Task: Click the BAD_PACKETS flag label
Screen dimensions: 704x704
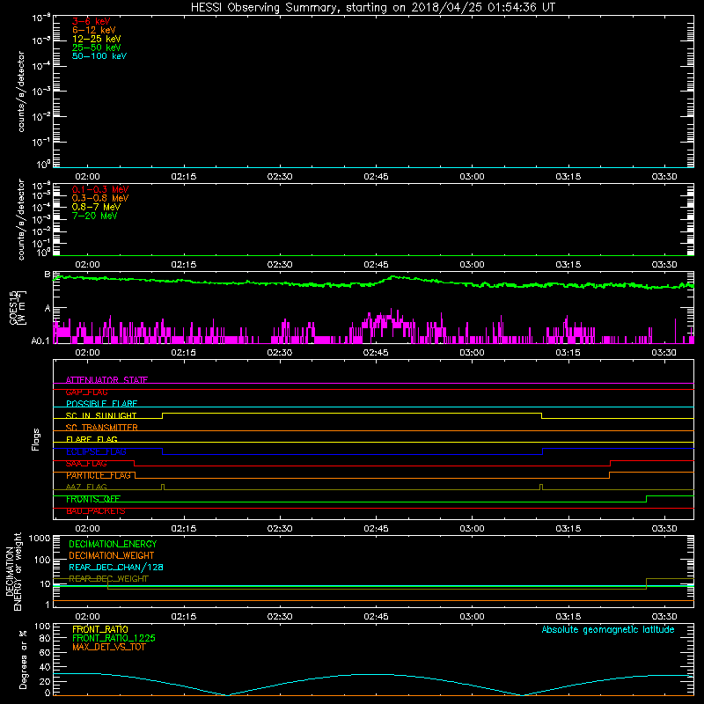Action: [x=96, y=511]
